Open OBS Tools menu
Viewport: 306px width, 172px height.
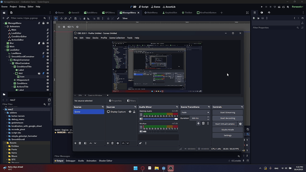coord(130,38)
